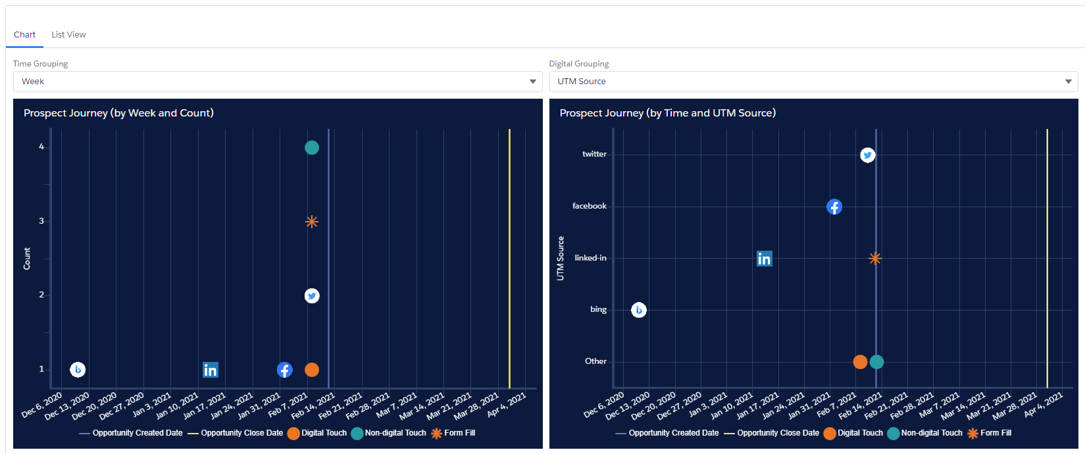Click the yellow Opportunity Close Date line in the left chart
The width and height of the screenshot is (1085, 454).
(x=509, y=258)
